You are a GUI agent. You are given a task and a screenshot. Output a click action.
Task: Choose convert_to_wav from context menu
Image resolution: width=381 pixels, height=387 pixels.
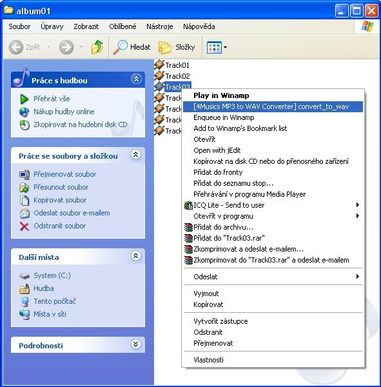(x=273, y=106)
